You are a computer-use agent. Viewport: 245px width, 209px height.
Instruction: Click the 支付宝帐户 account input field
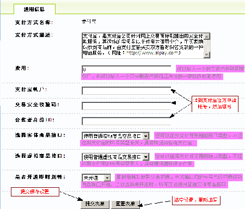tap(126, 91)
